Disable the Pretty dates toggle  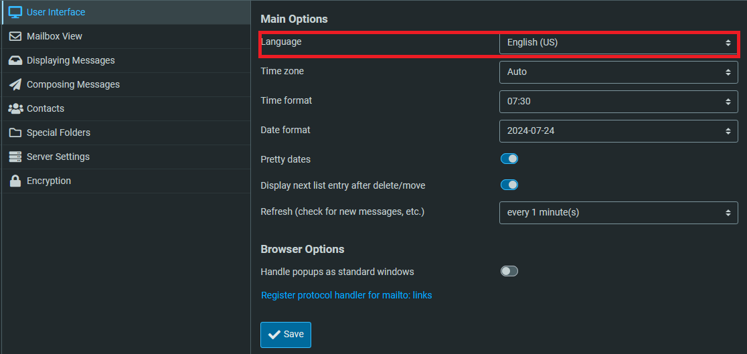pyautogui.click(x=509, y=159)
